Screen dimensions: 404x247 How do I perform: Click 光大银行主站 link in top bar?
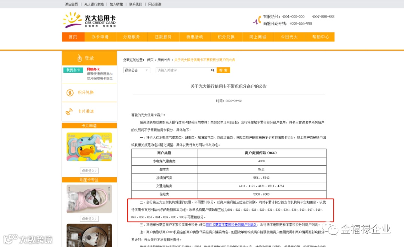94,4
